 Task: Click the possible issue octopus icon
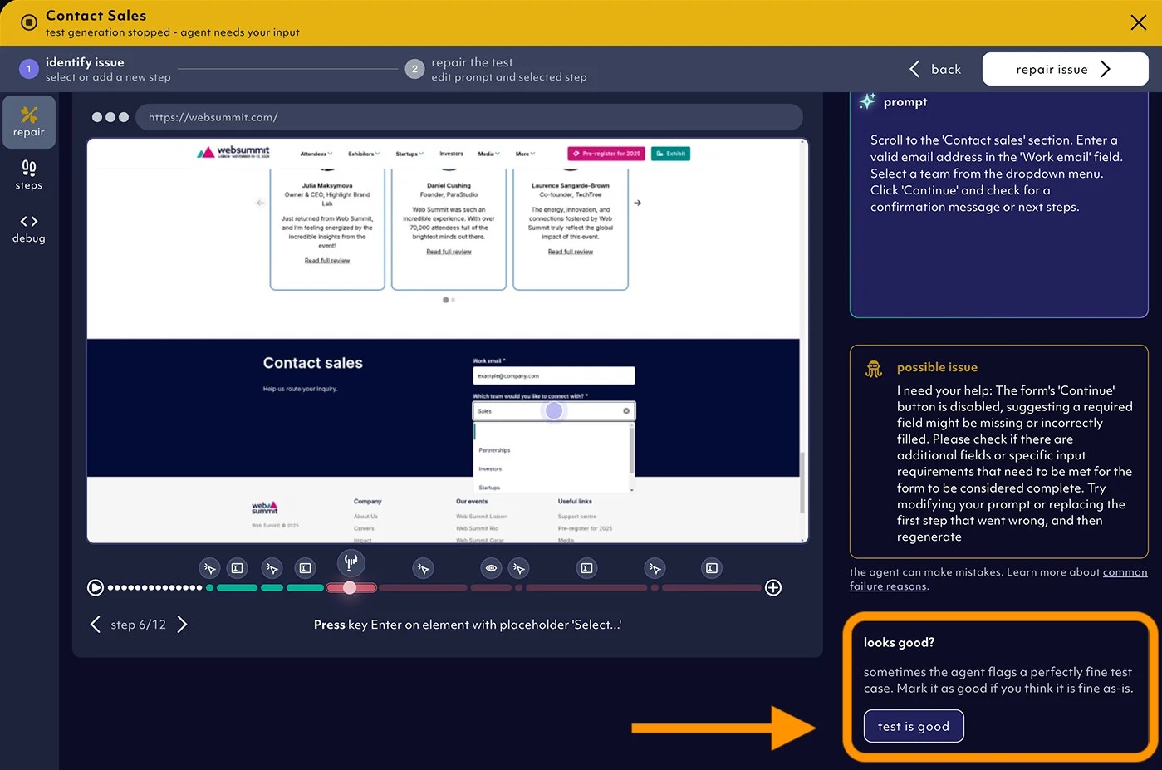874,369
